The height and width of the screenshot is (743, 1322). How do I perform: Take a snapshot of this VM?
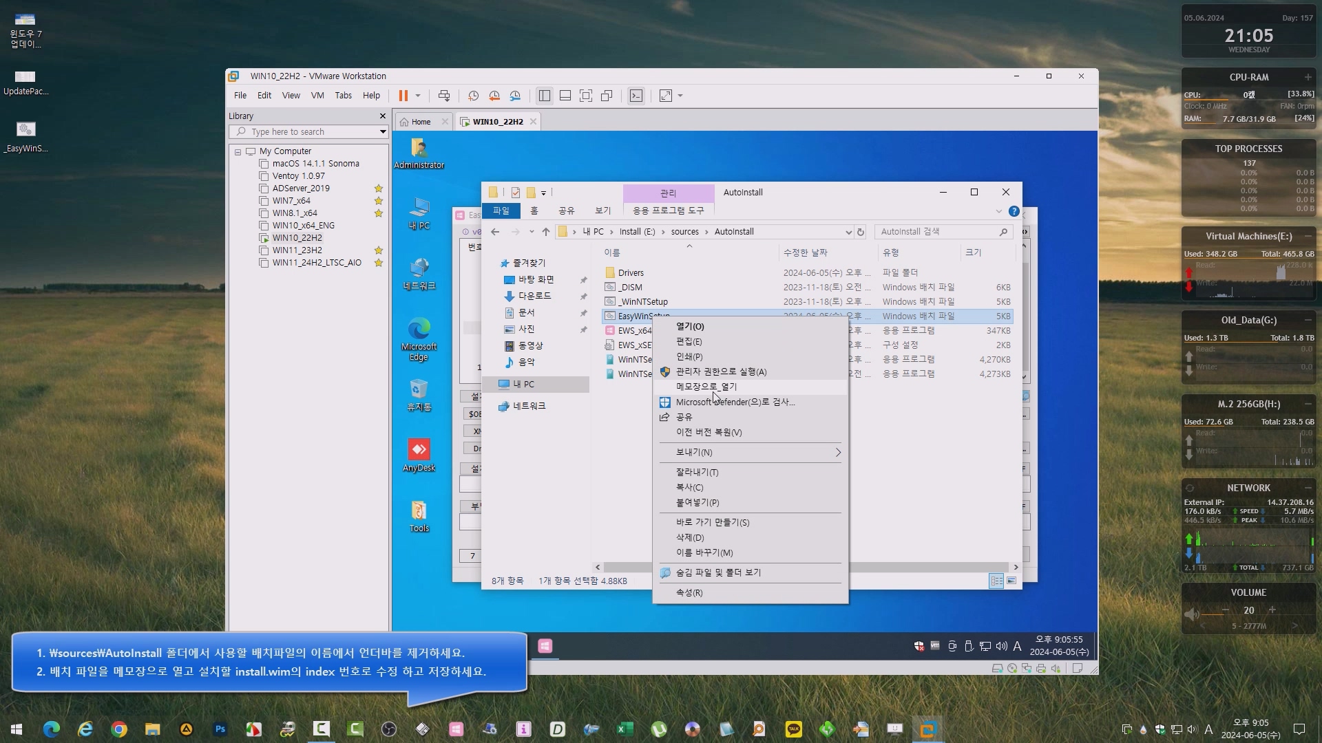[474, 96]
